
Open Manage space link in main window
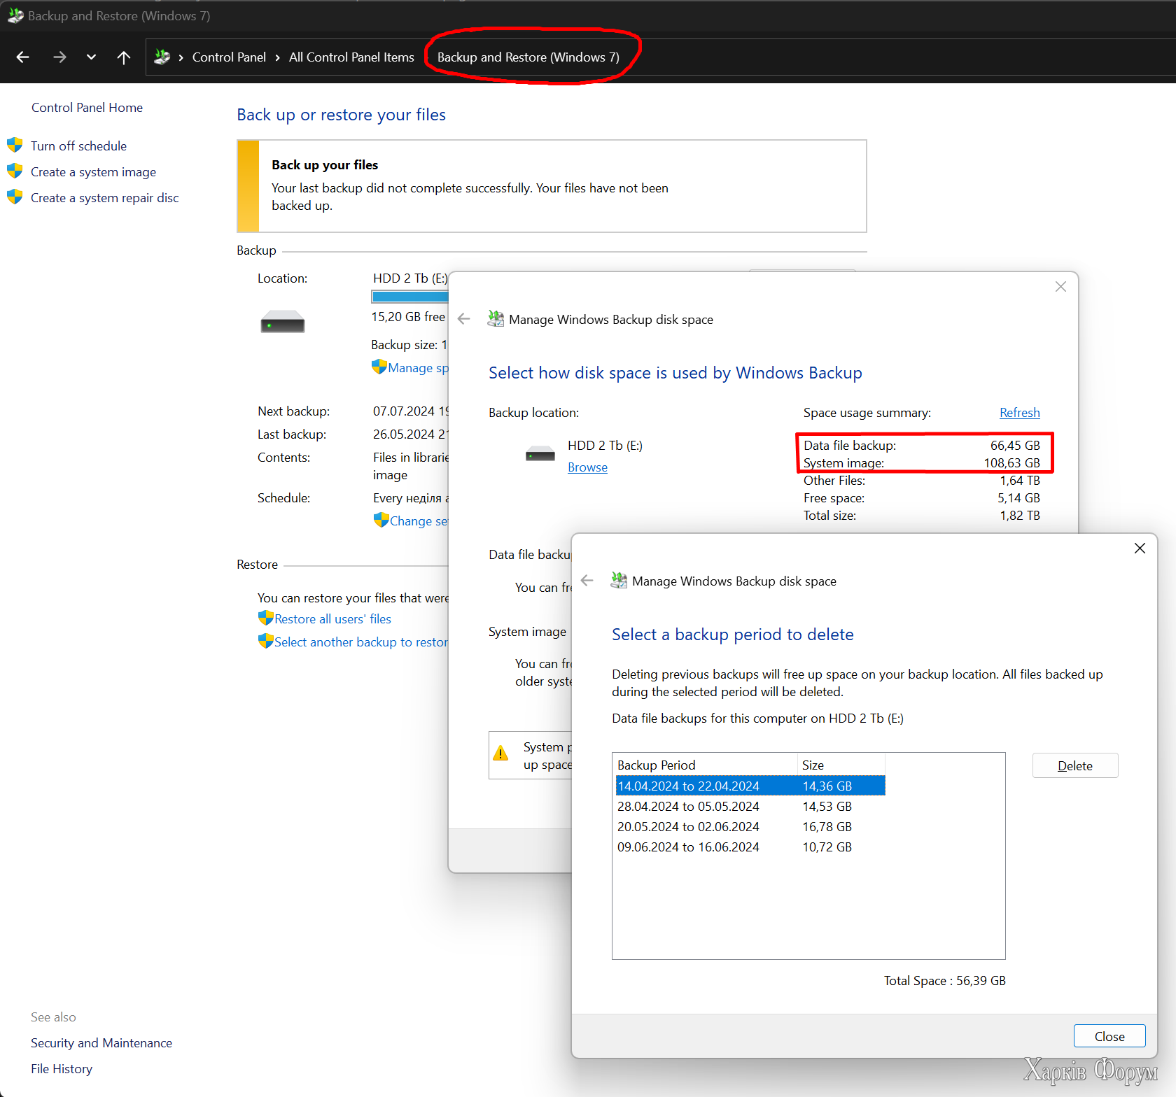pyautogui.click(x=418, y=368)
